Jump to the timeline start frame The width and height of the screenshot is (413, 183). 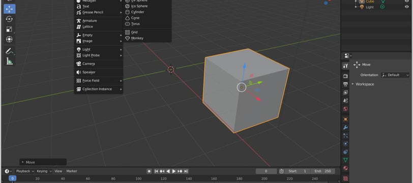coord(156,171)
